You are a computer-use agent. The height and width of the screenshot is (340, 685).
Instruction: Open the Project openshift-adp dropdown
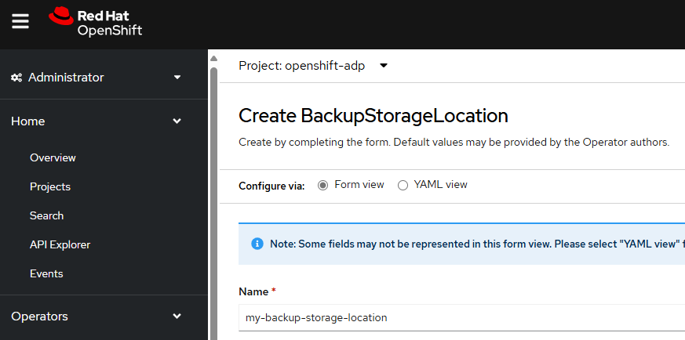[313, 66]
